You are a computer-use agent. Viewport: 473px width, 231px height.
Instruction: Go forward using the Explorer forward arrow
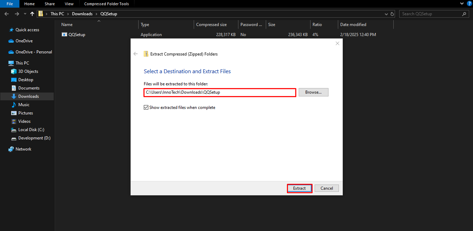pos(17,14)
